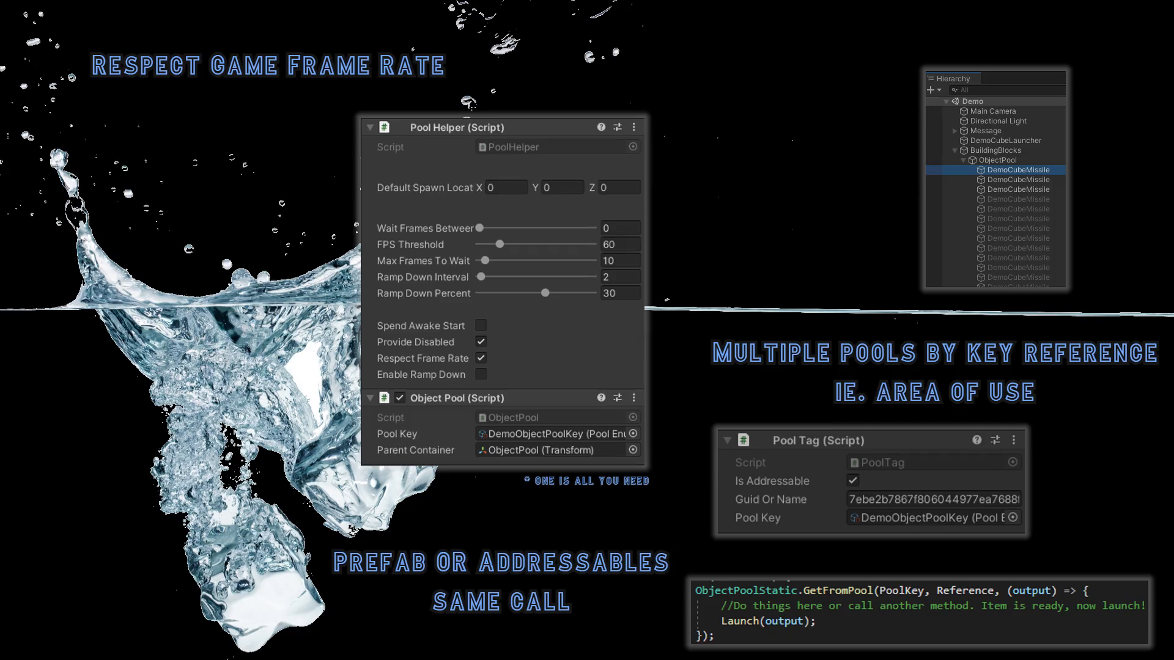Click the Pool Helper script hash icon
1174x660 pixels.
(384, 127)
